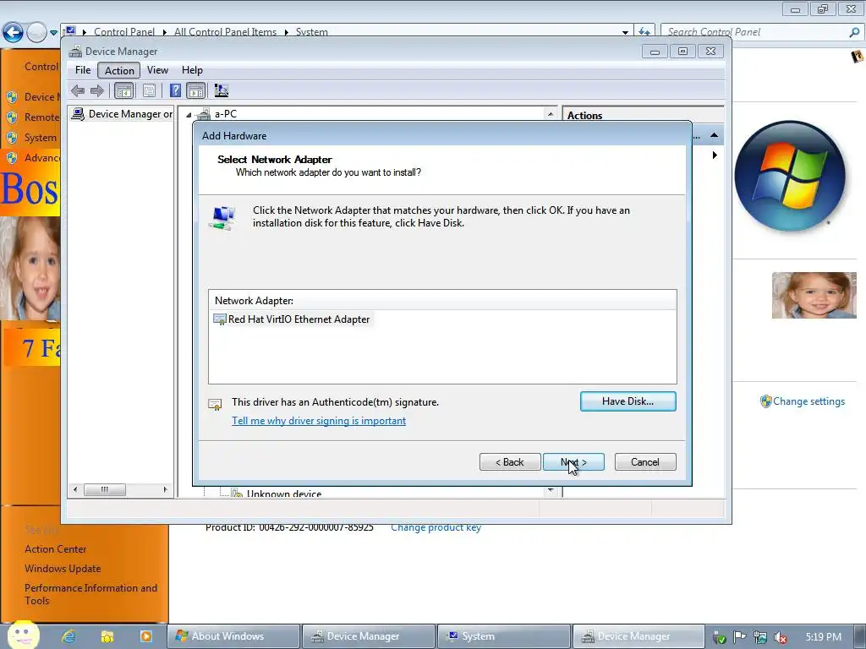
Task: Launch Internet Explorer from the taskbar
Action: (x=69, y=636)
